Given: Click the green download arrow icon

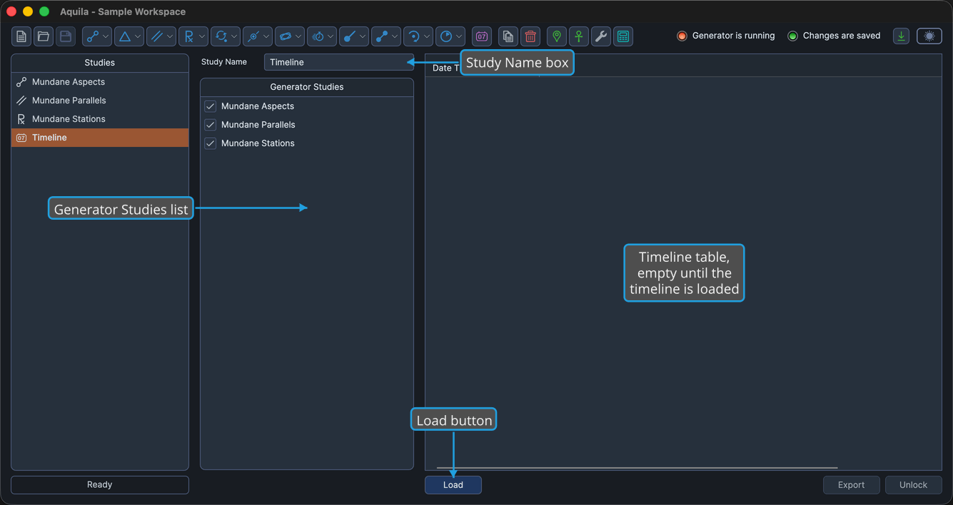Looking at the screenshot, I should pyautogui.click(x=902, y=36).
